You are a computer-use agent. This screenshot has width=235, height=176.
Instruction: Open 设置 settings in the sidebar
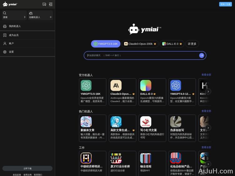coord(28,52)
